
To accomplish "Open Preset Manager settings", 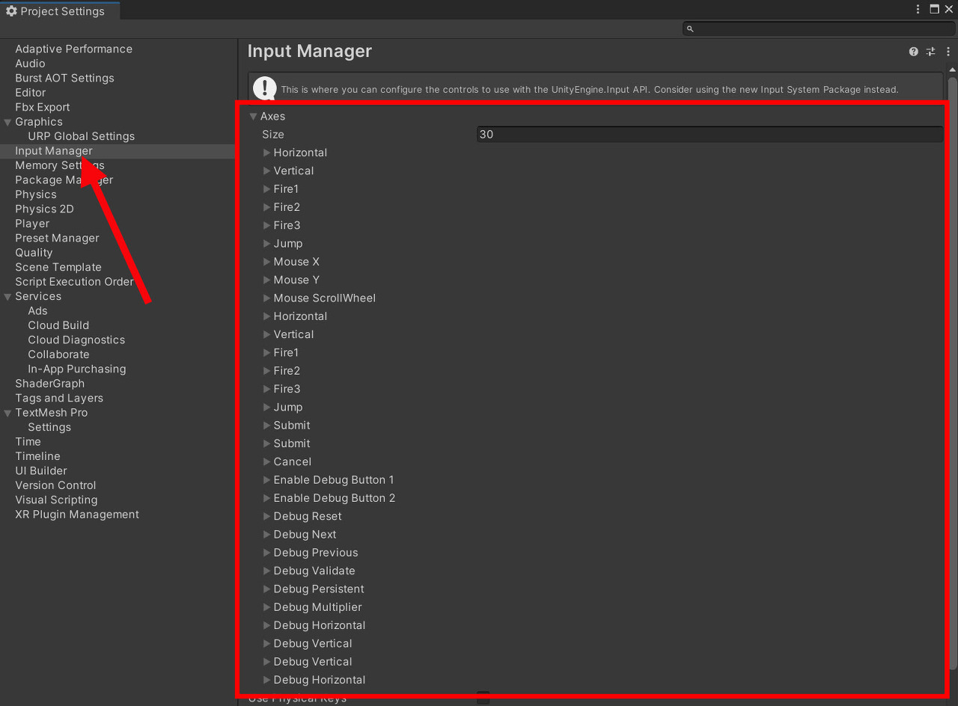I will coord(57,238).
